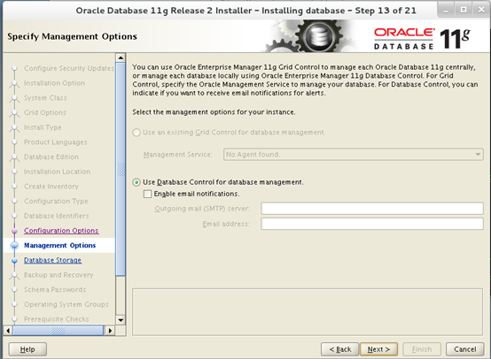The image size is (491, 359).
Task: Click the down arrow of sidebar scrollbar
Action: pyautogui.click(x=121, y=320)
